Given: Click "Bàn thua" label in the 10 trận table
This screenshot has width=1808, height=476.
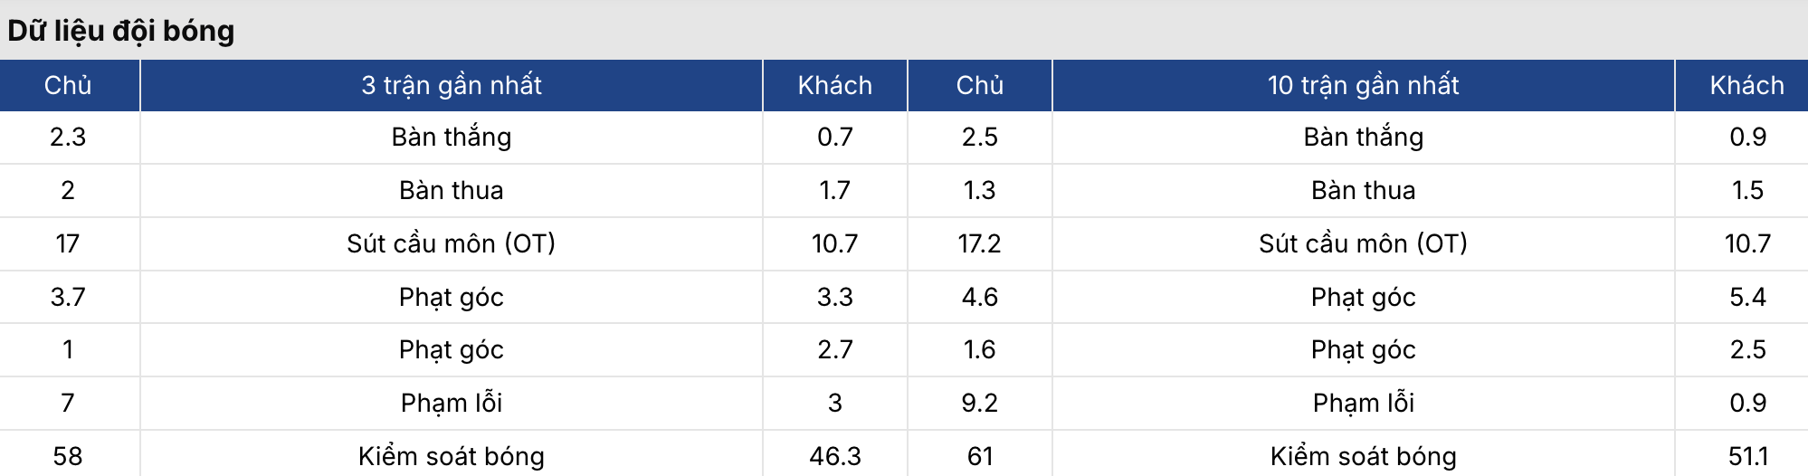Looking at the screenshot, I should pos(1364,190).
